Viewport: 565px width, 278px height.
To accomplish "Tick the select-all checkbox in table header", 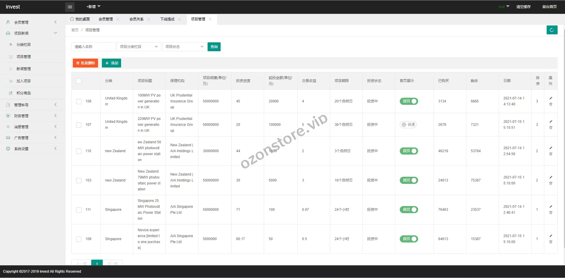I will pyautogui.click(x=79, y=81).
